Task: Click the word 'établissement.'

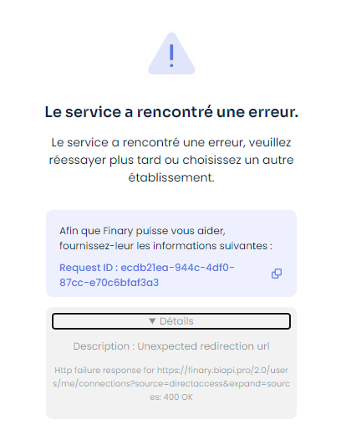Action: coord(171,177)
